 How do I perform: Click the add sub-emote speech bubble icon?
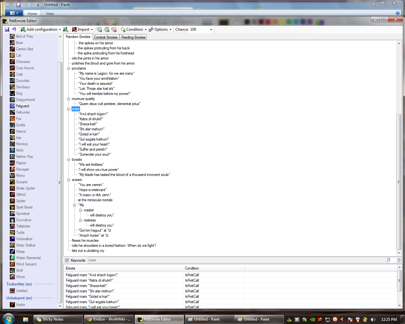point(107,29)
